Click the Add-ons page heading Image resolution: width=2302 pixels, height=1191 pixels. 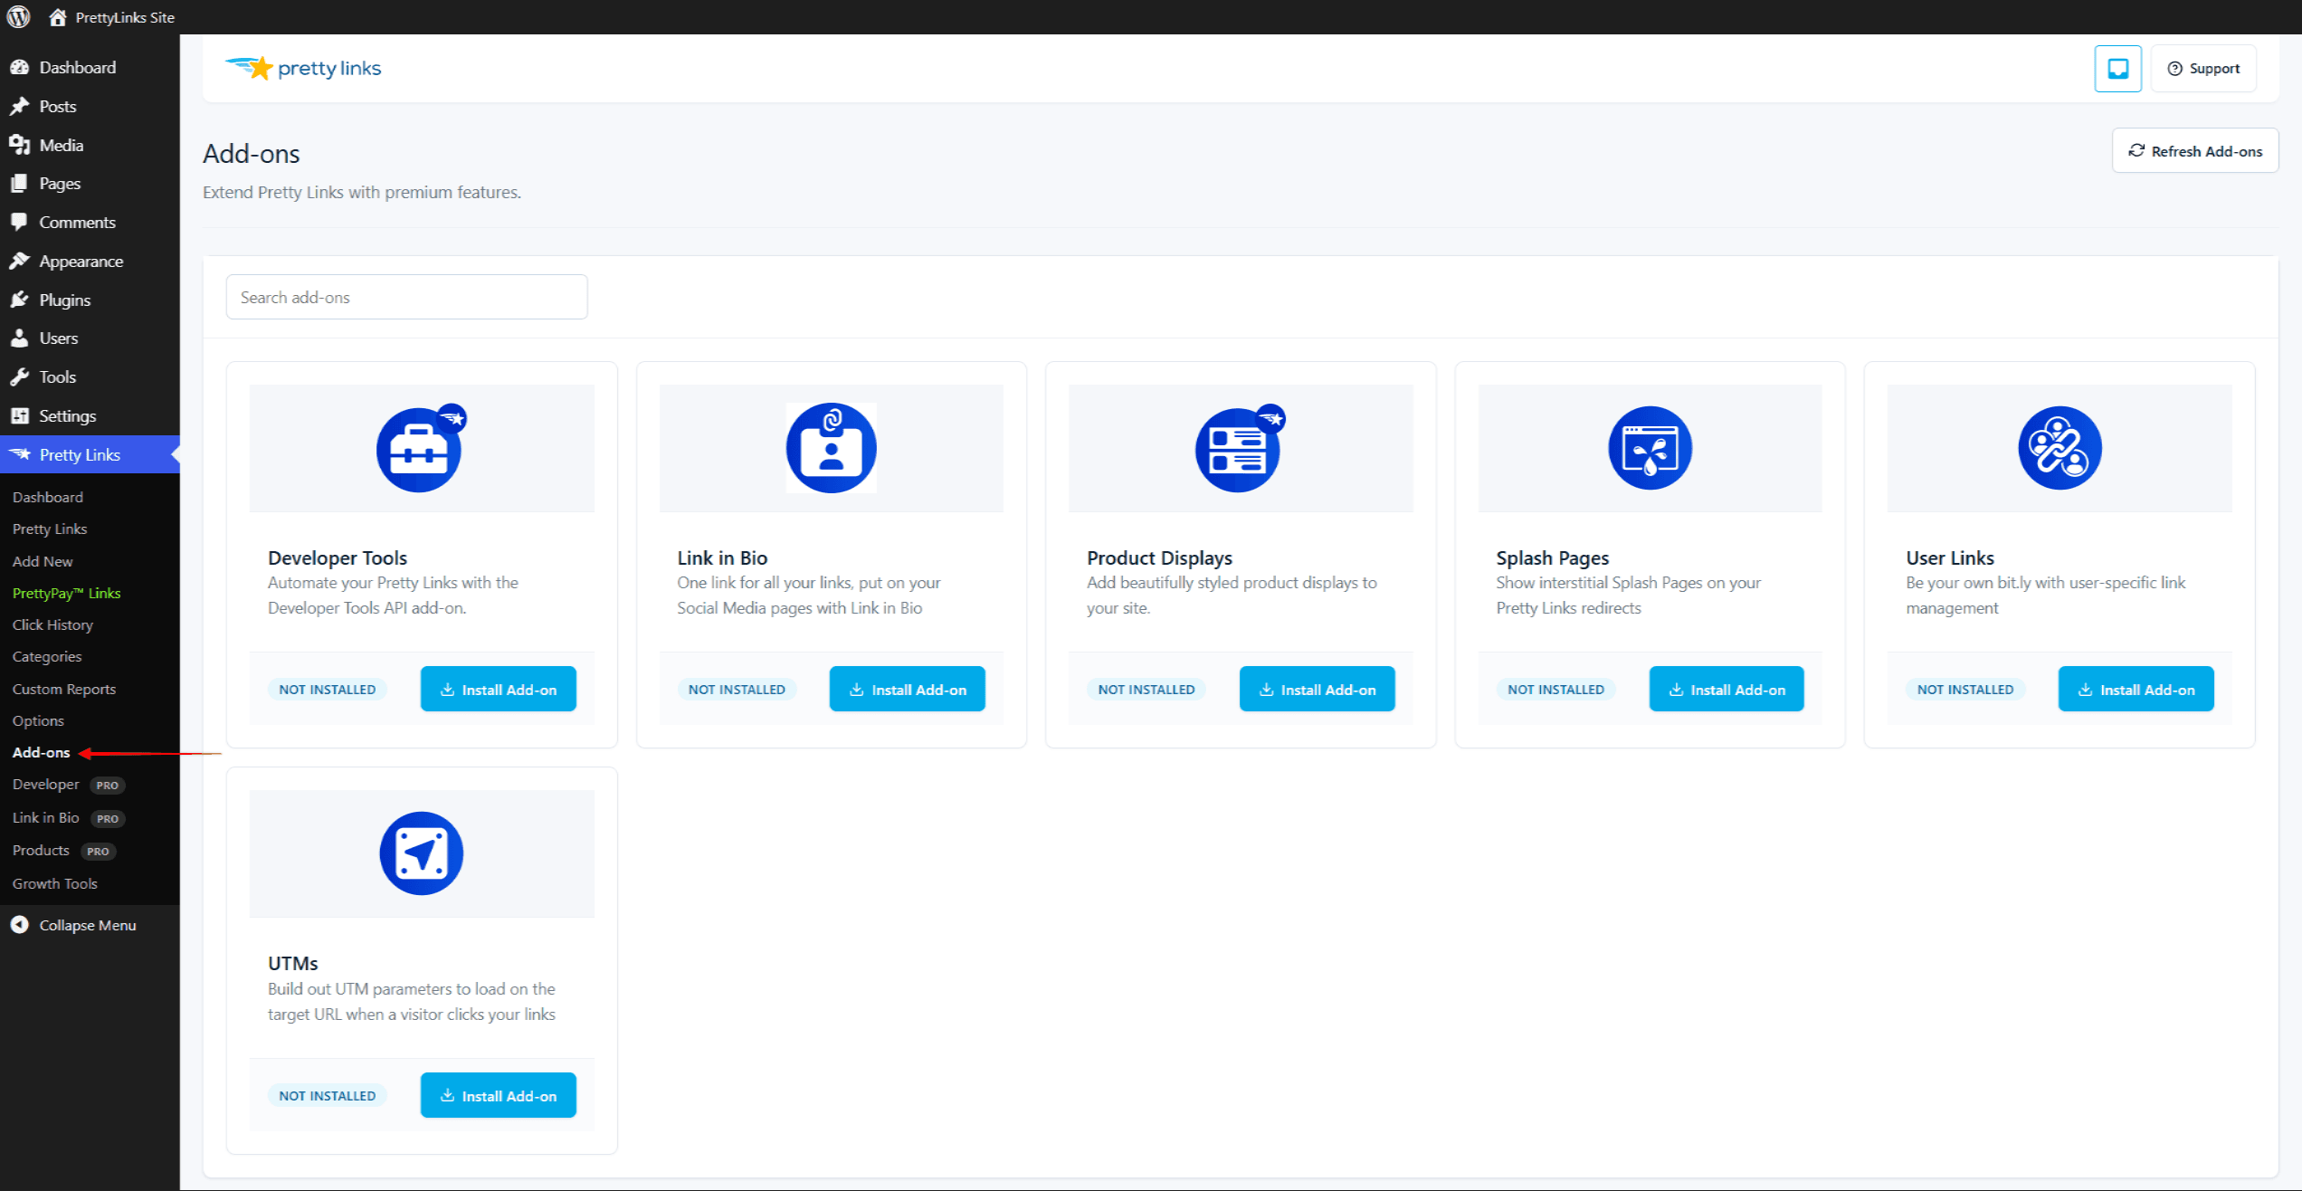point(252,154)
